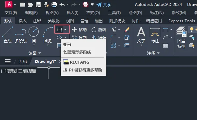The width and height of the screenshot is (197, 120).
Task: Click the 标注 dimension tool
Action: 155,35
